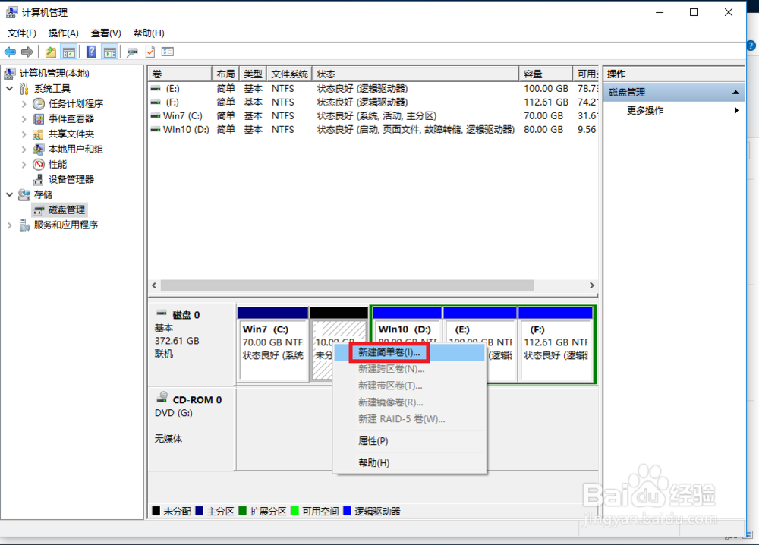The image size is (759, 545).
Task: Expand the 服务和应用程序 tree item
Action: [10, 225]
